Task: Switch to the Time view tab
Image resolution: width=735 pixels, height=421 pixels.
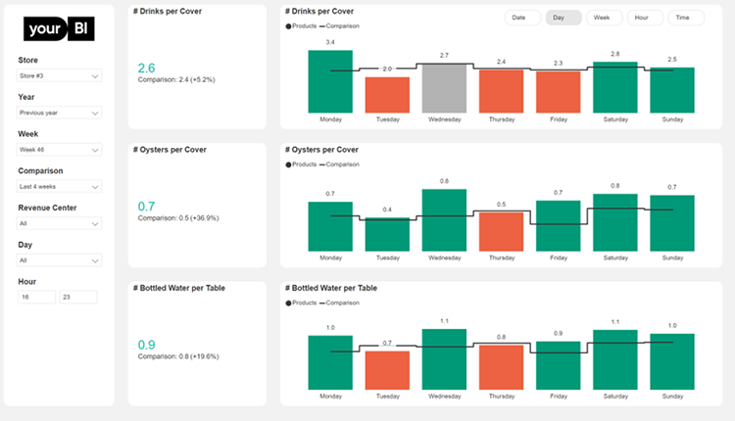Action: click(x=682, y=18)
